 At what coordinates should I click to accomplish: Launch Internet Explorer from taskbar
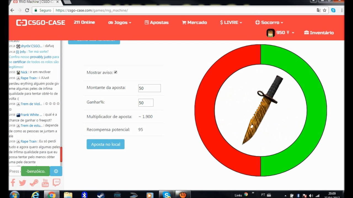(x=35, y=195)
